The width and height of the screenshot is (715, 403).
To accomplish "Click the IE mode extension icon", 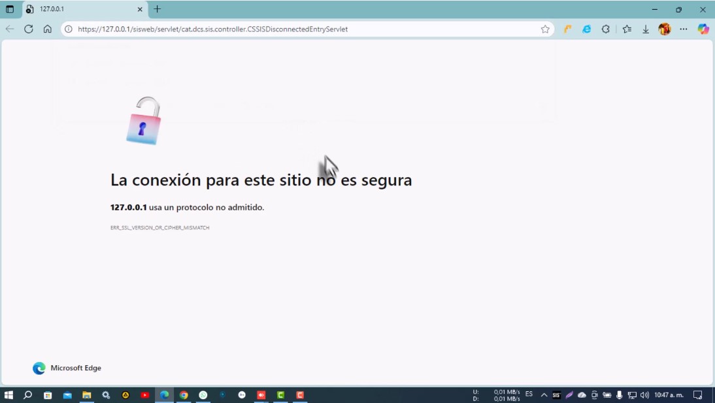I will pyautogui.click(x=587, y=29).
